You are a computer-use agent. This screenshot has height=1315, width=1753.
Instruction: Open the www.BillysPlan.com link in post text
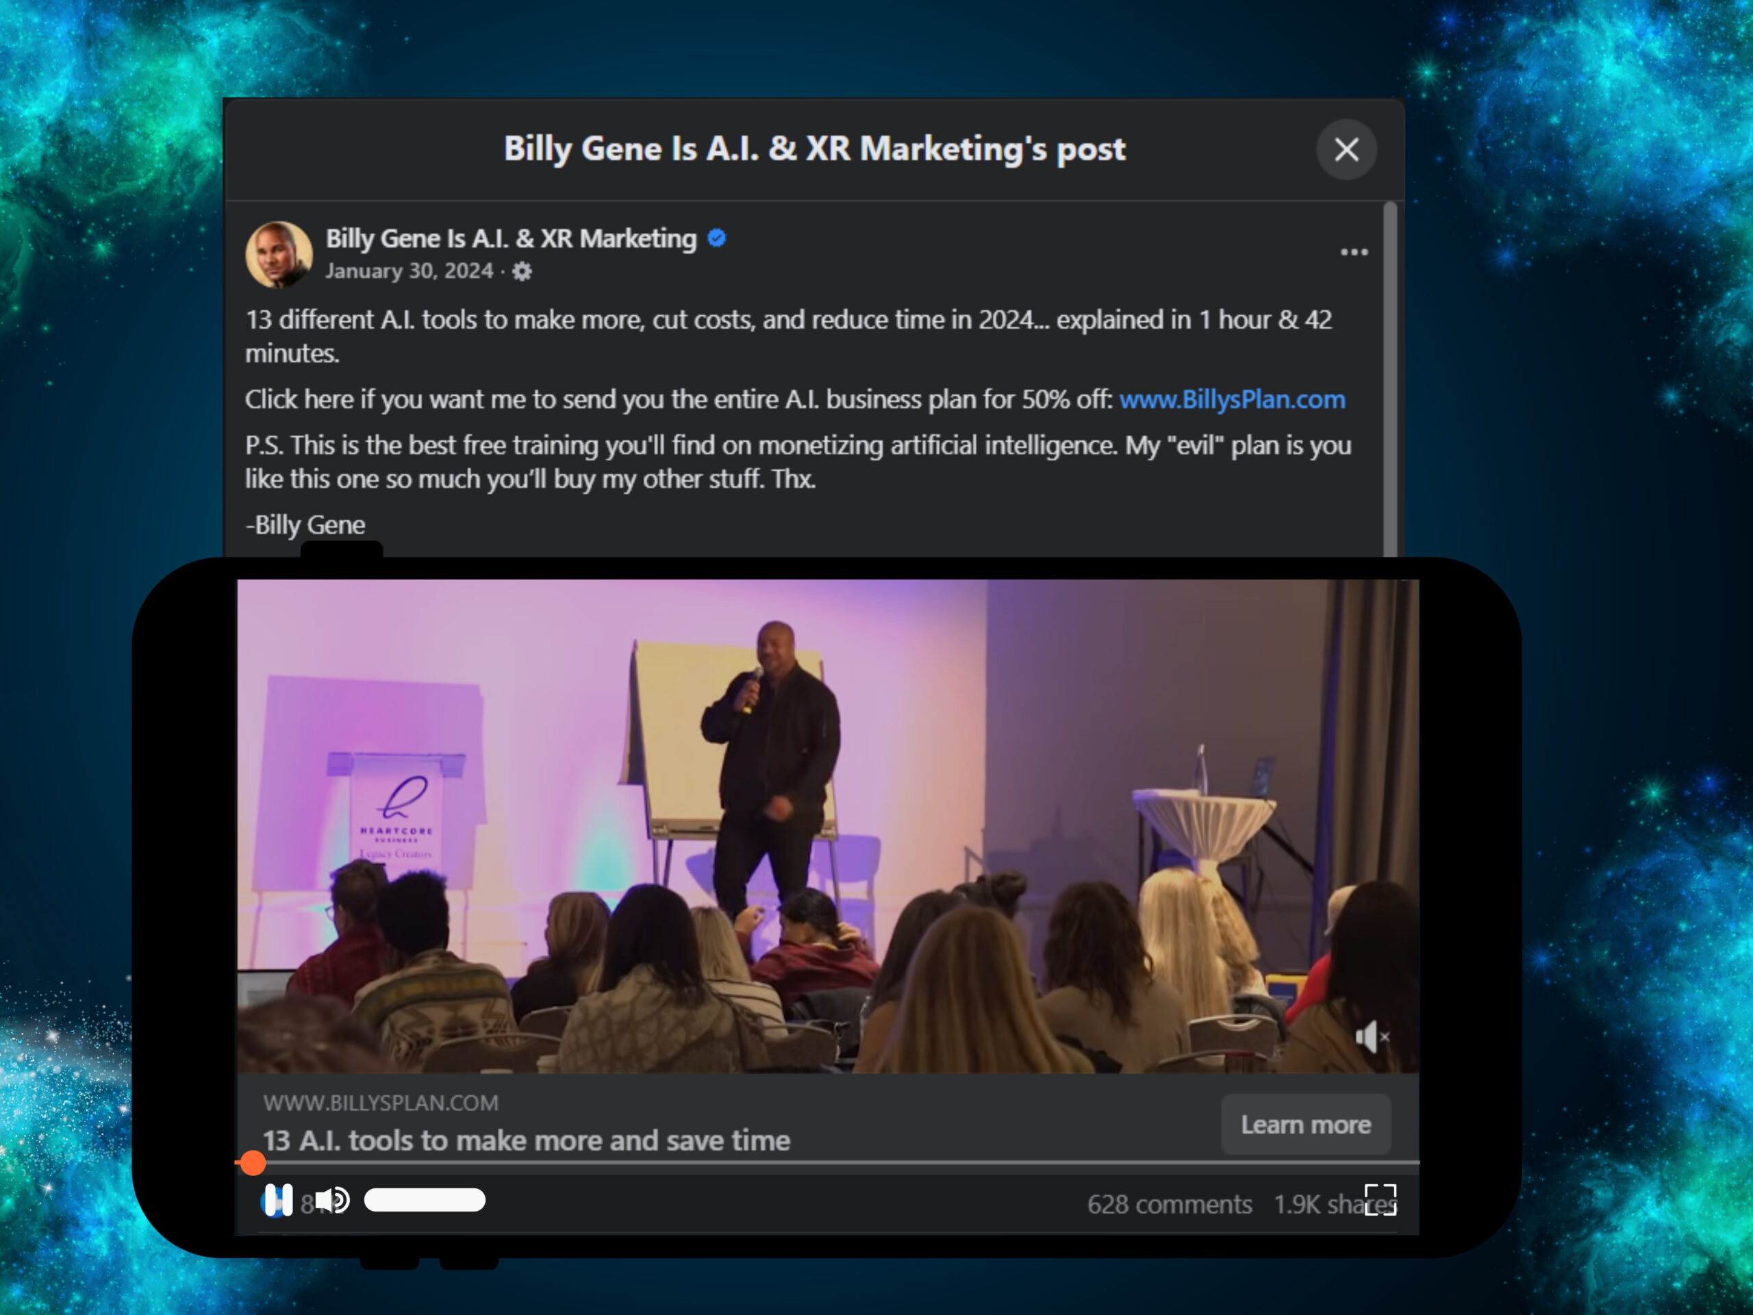coord(1233,399)
